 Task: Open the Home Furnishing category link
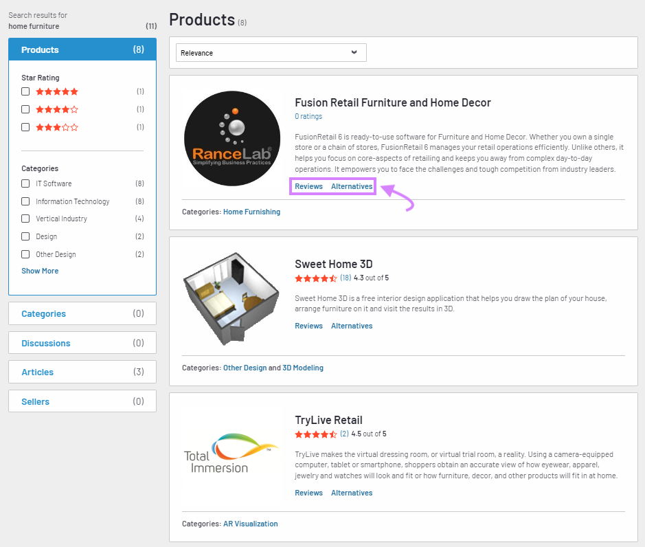pyautogui.click(x=251, y=212)
